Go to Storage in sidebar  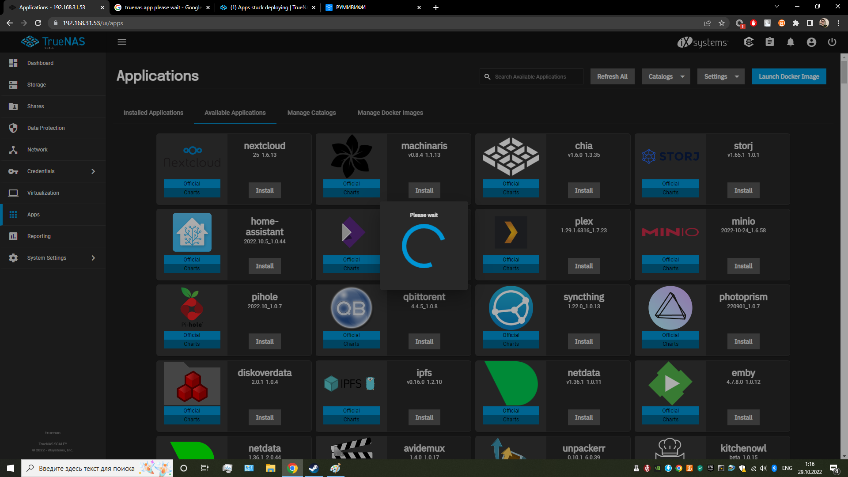click(37, 85)
